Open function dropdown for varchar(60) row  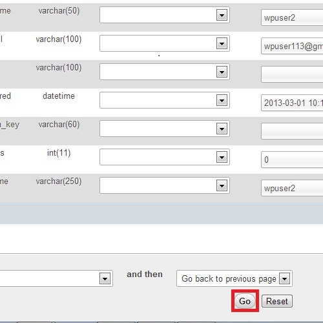click(165, 129)
